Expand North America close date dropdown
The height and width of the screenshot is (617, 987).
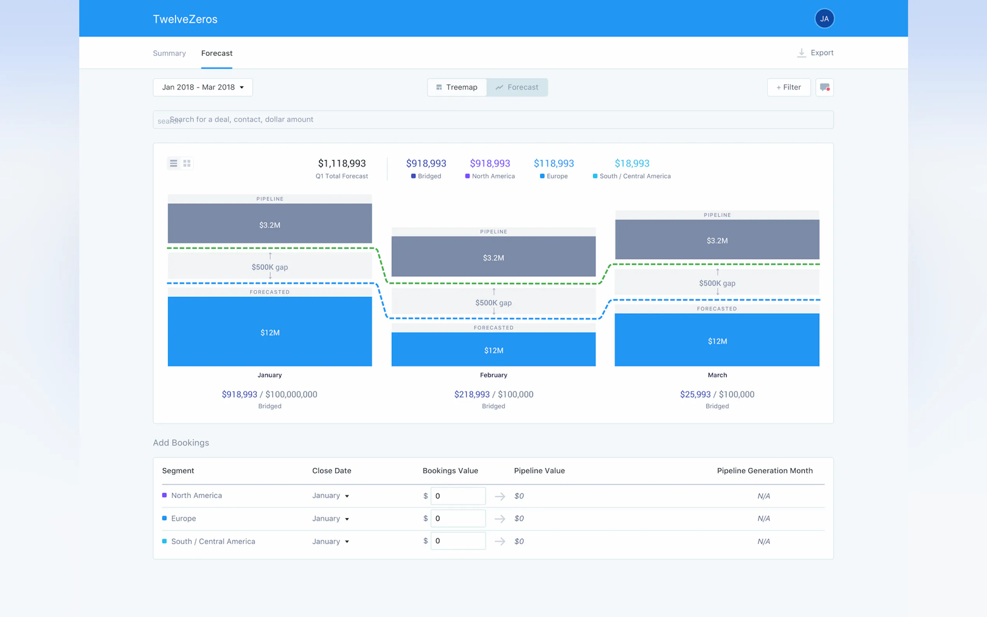click(331, 496)
